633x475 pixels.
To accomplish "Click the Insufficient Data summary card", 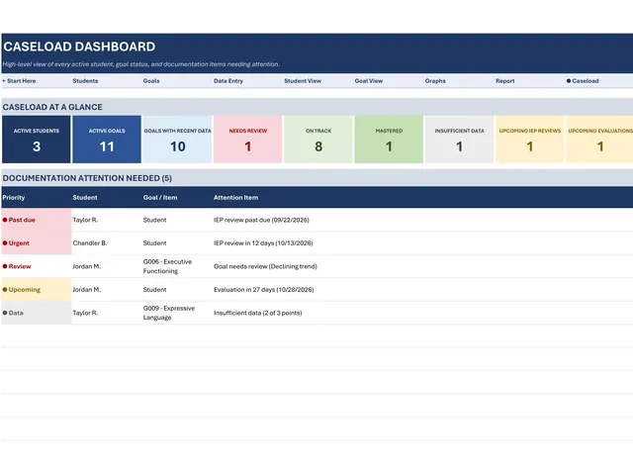I will (x=459, y=140).
